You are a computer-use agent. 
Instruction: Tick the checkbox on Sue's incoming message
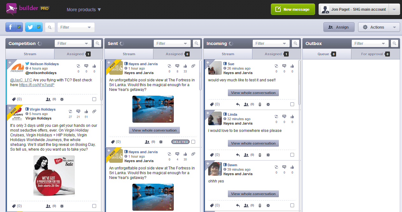click(292, 104)
